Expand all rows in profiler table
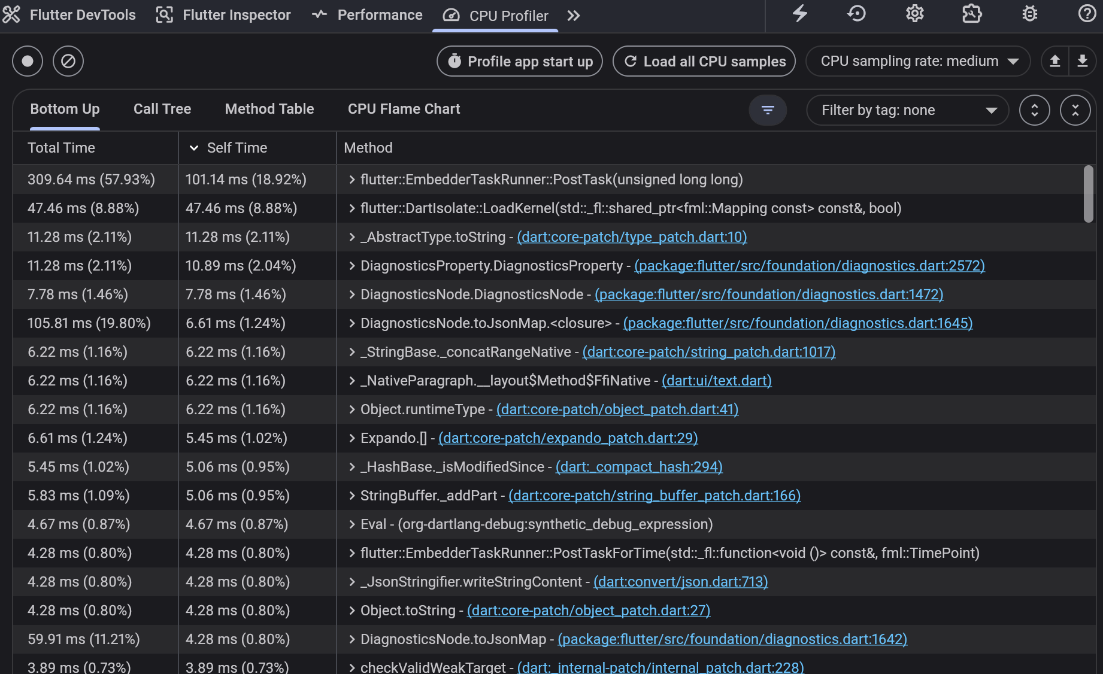The image size is (1103, 674). coord(1034,110)
